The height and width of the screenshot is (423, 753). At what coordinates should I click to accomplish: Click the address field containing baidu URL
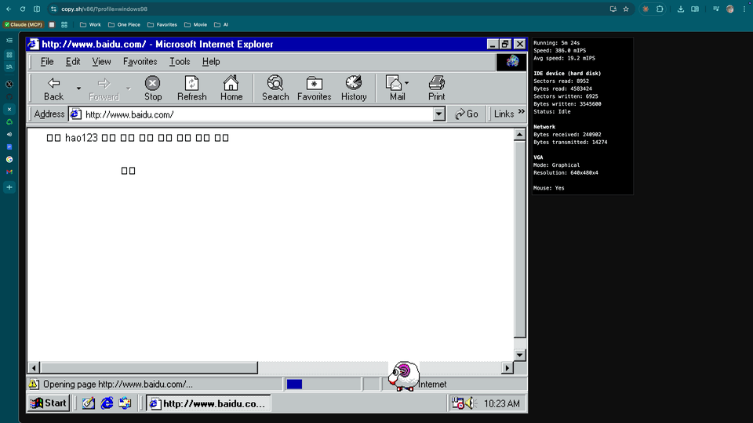[x=251, y=114]
